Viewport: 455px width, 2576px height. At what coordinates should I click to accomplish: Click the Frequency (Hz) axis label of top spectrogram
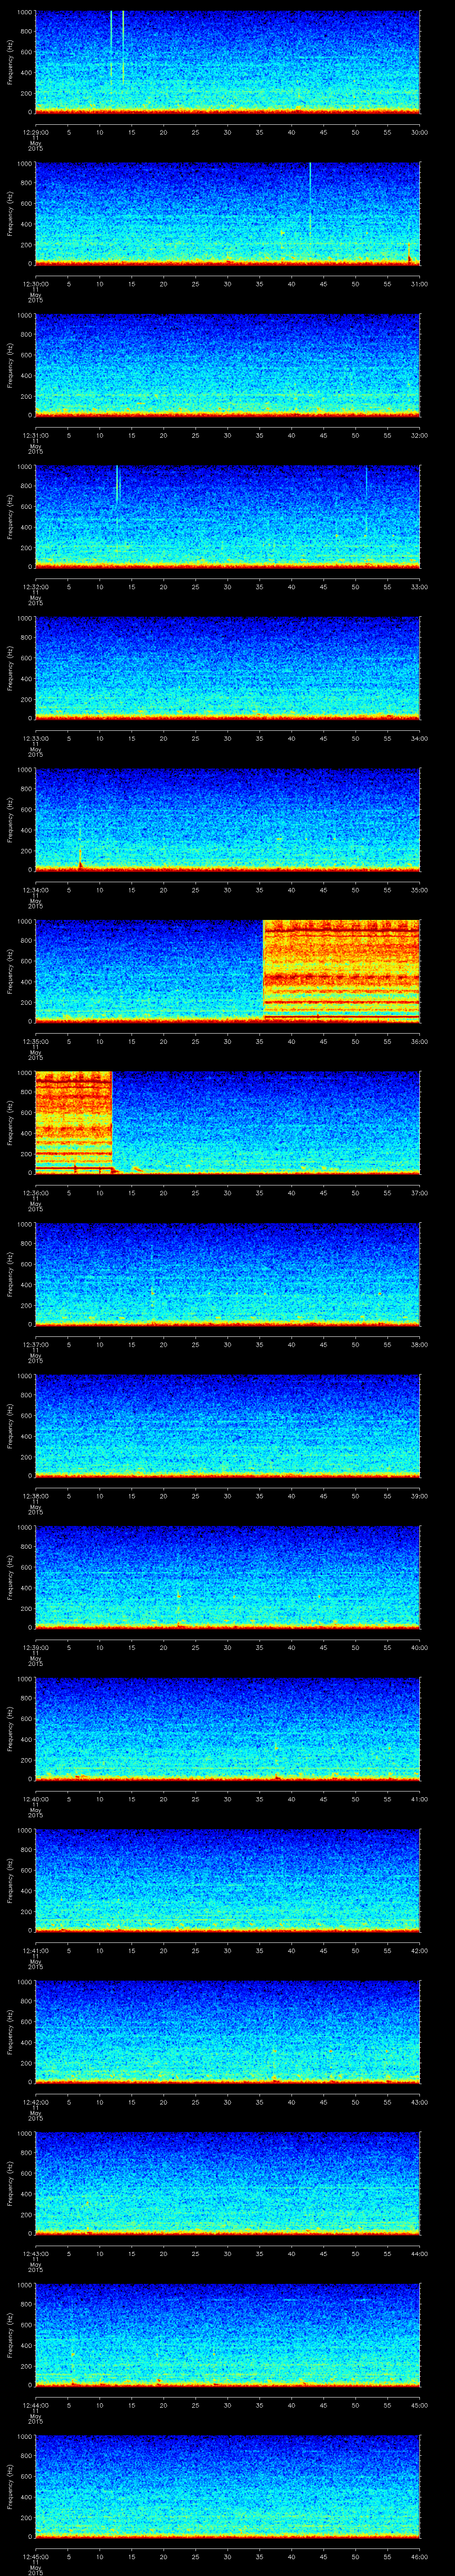10,62
